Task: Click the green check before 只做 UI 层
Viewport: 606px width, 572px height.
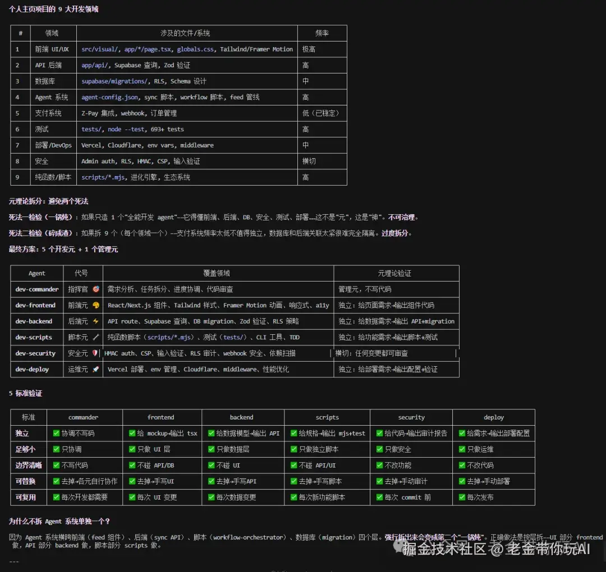Action: 132,449
